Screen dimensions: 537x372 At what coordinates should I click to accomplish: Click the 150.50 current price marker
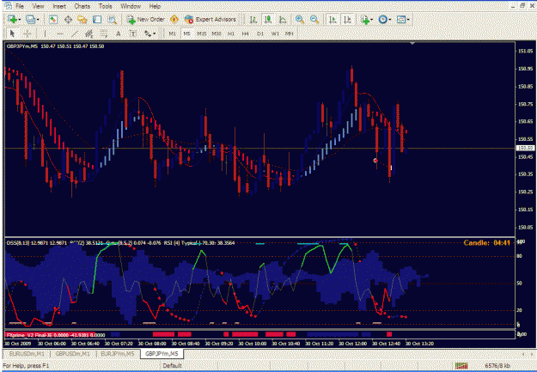(x=525, y=148)
